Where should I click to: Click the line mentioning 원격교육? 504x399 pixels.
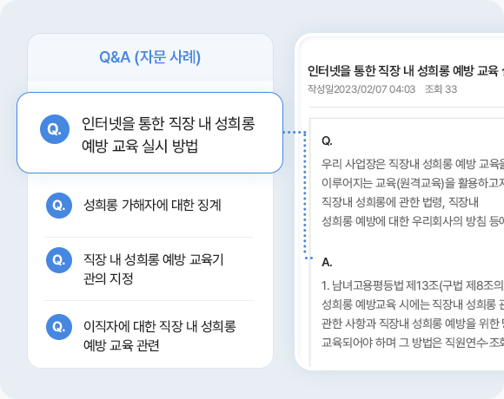click(413, 183)
